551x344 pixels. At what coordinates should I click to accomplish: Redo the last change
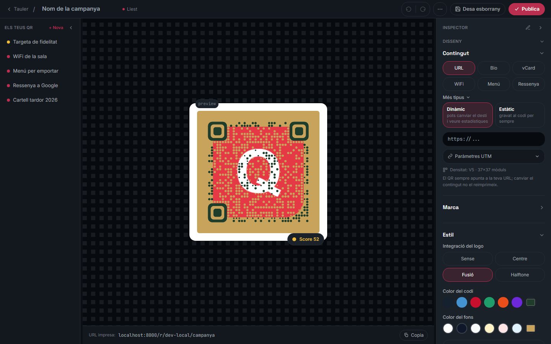pyautogui.click(x=423, y=9)
